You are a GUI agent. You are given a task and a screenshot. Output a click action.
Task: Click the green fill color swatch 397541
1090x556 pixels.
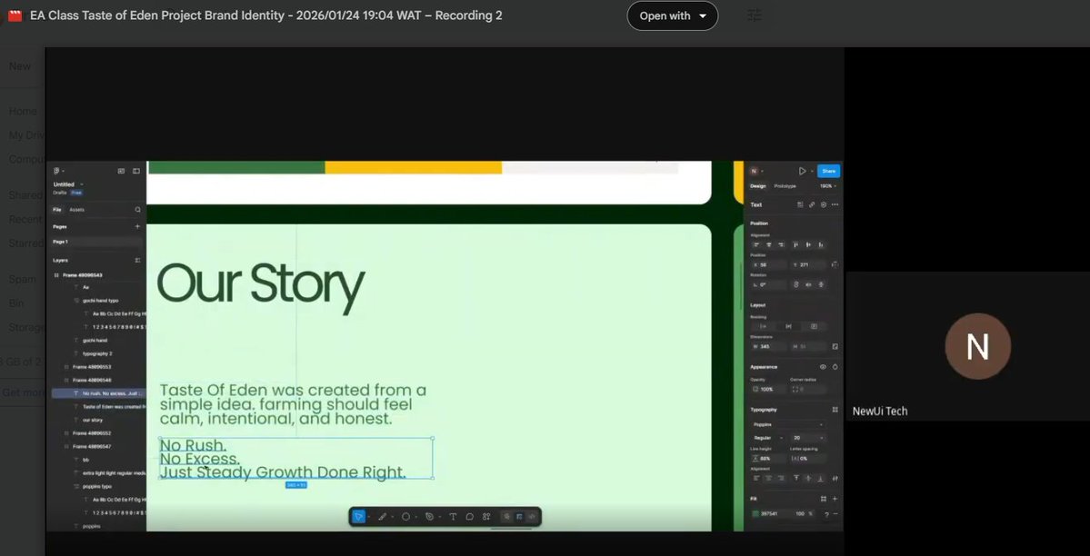point(755,513)
